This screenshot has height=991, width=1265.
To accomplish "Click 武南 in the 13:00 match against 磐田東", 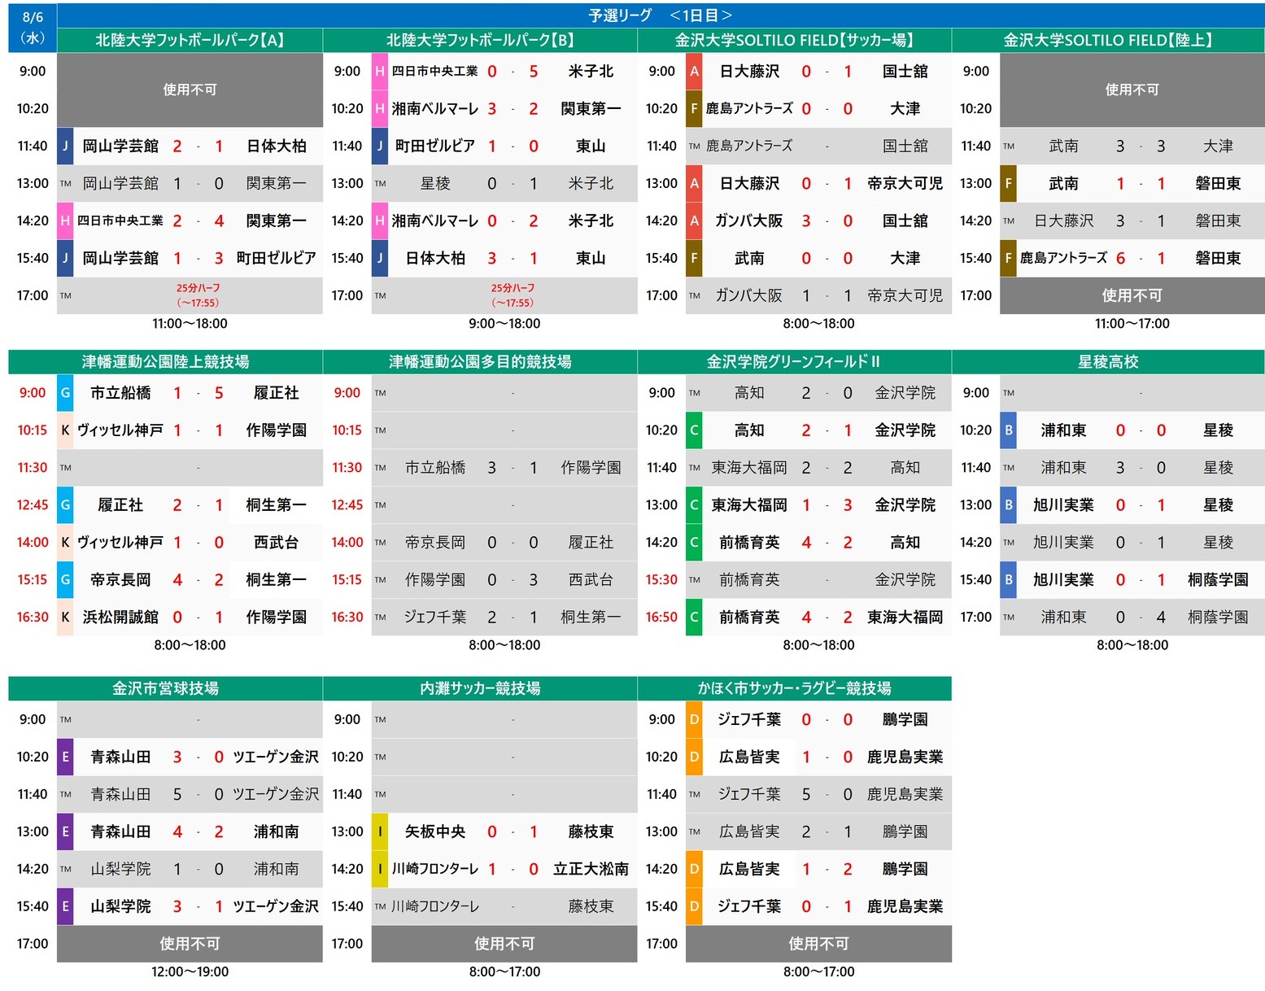I will tap(1063, 184).
